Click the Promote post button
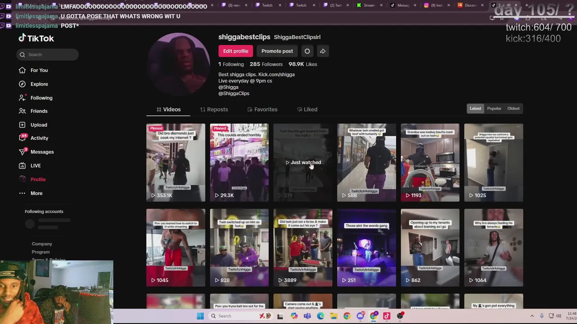The image size is (577, 324). 277,51
